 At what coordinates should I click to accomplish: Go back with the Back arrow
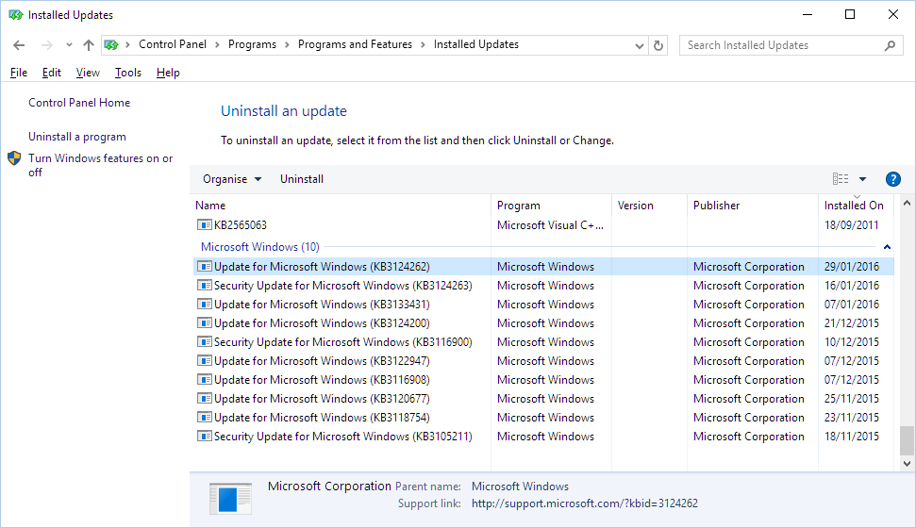point(19,45)
